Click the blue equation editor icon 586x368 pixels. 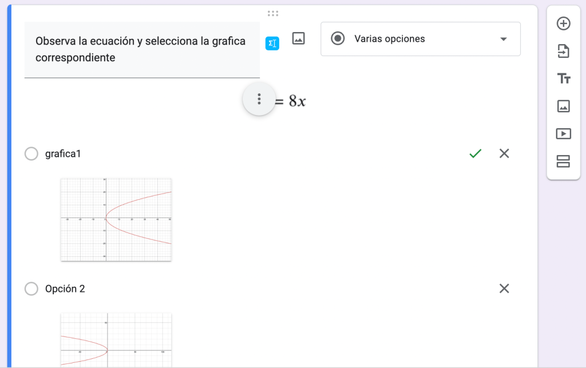[x=272, y=43]
